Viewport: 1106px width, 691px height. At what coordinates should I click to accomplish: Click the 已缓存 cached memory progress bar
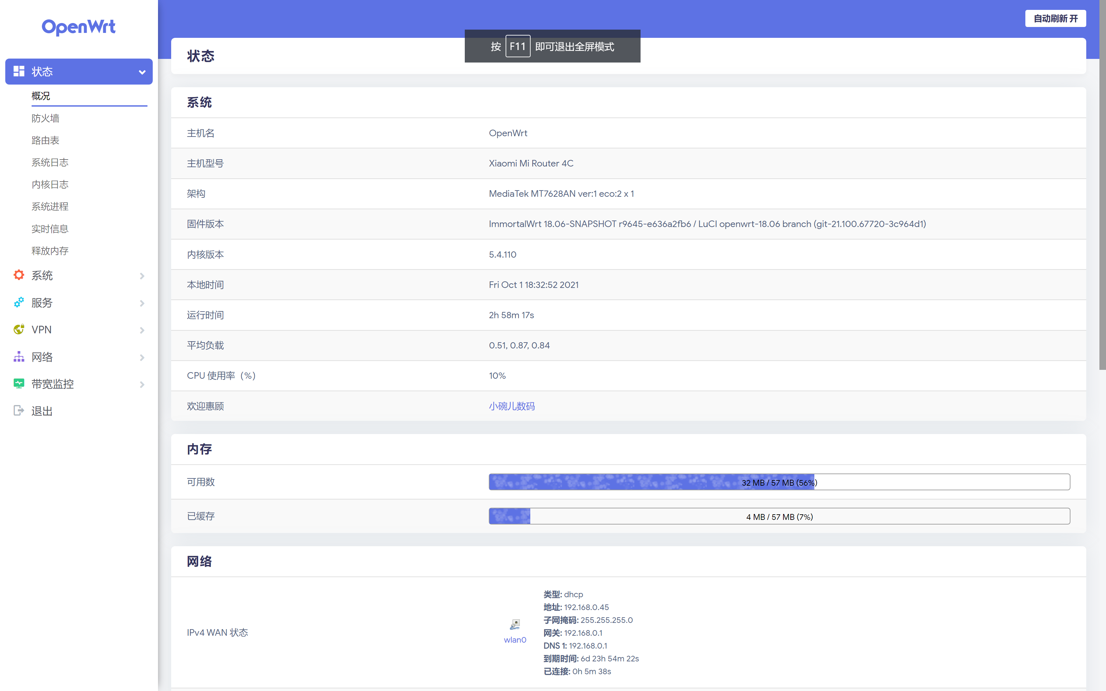[779, 516]
